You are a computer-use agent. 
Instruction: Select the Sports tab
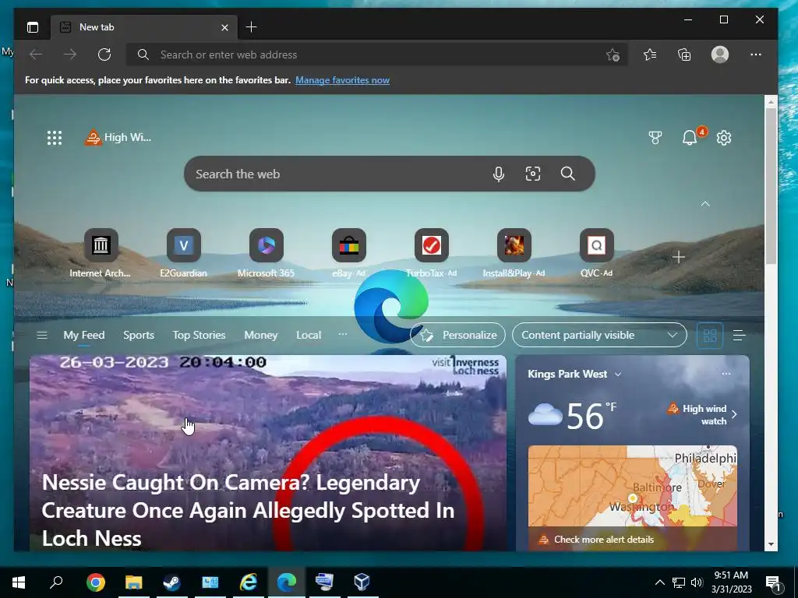[139, 335]
